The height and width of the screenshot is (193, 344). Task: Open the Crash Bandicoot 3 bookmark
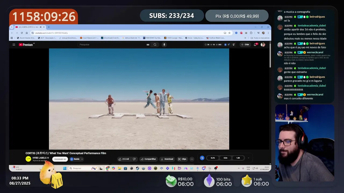point(89,38)
